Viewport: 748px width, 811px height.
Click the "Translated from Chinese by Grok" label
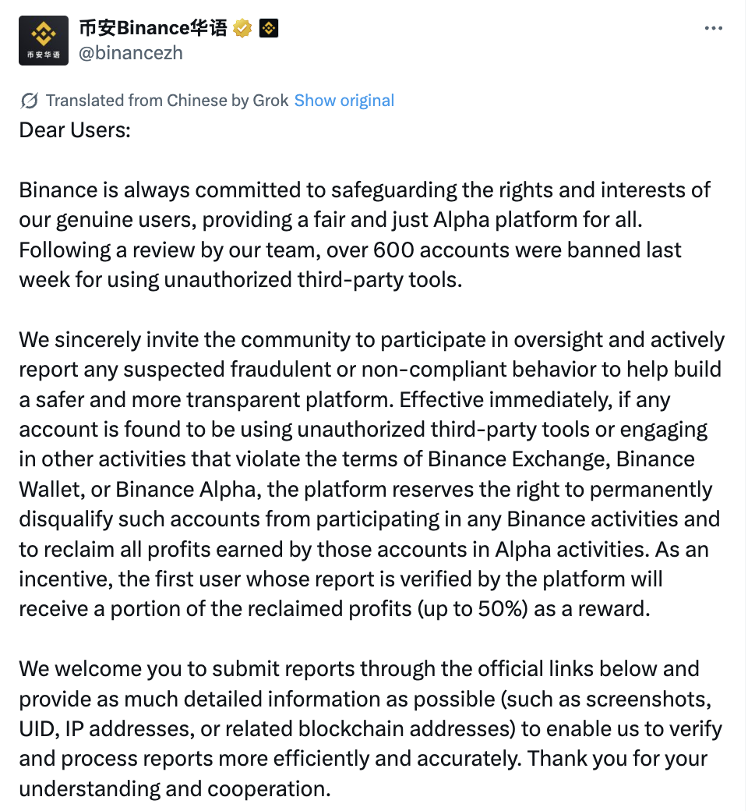(167, 101)
